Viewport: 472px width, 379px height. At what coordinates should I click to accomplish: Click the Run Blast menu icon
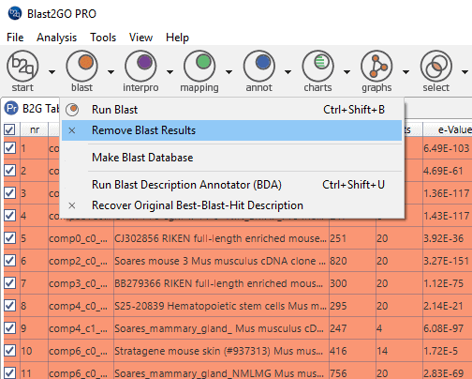coord(72,110)
